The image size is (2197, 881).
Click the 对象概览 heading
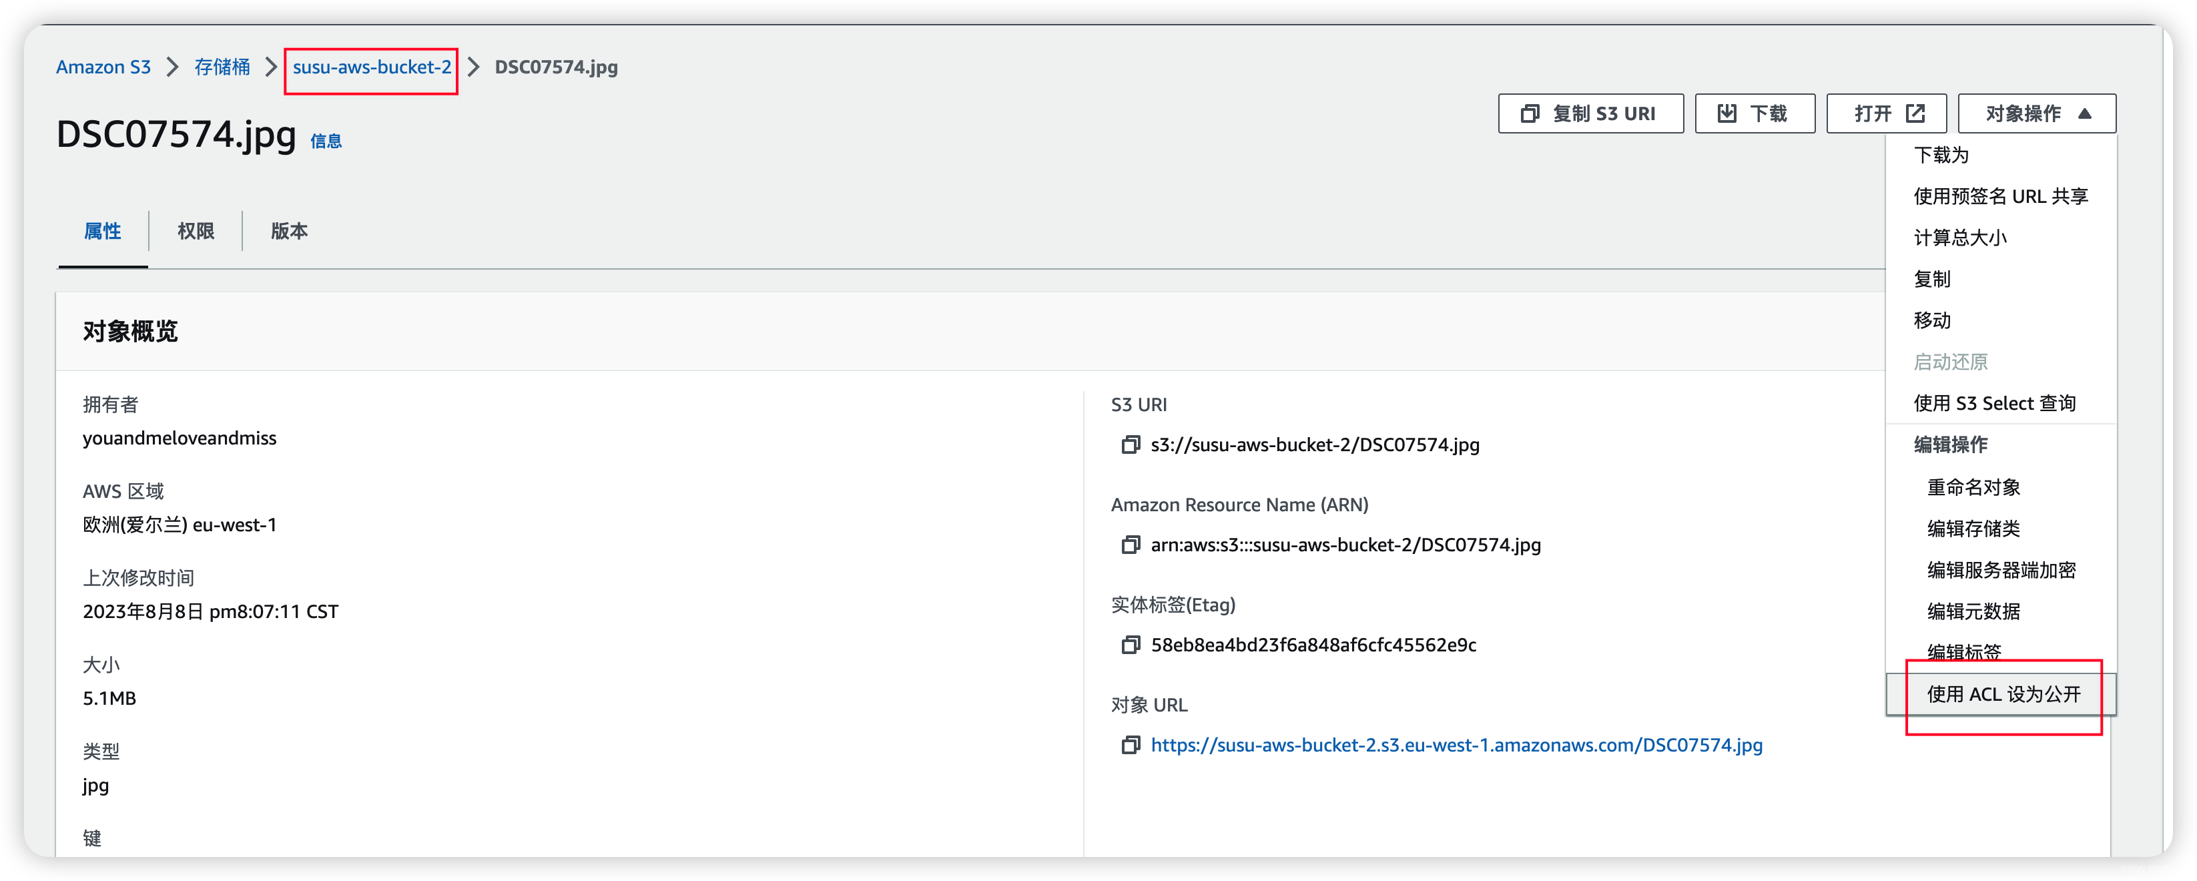tap(131, 331)
